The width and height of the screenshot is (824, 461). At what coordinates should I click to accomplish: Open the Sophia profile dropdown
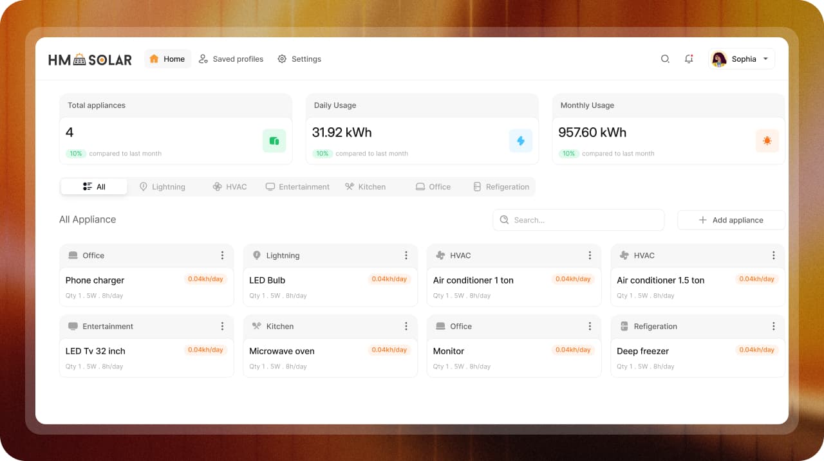[741, 59]
